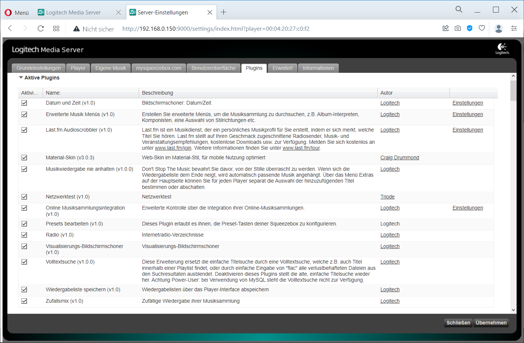Click the plugin list scrollbar down arrow
The image size is (524, 343).
coord(513,310)
